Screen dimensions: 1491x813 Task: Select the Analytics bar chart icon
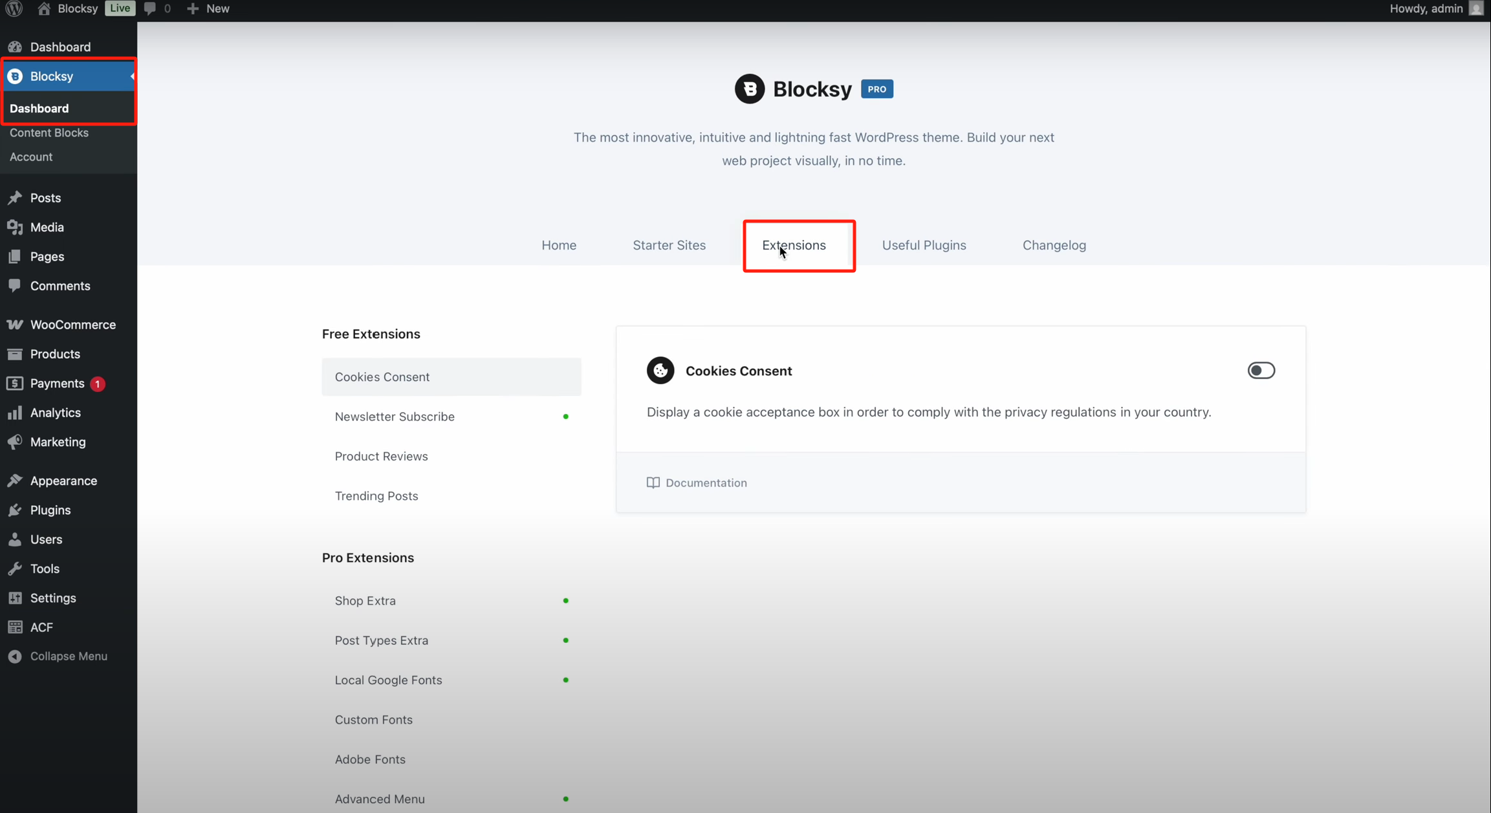16,413
